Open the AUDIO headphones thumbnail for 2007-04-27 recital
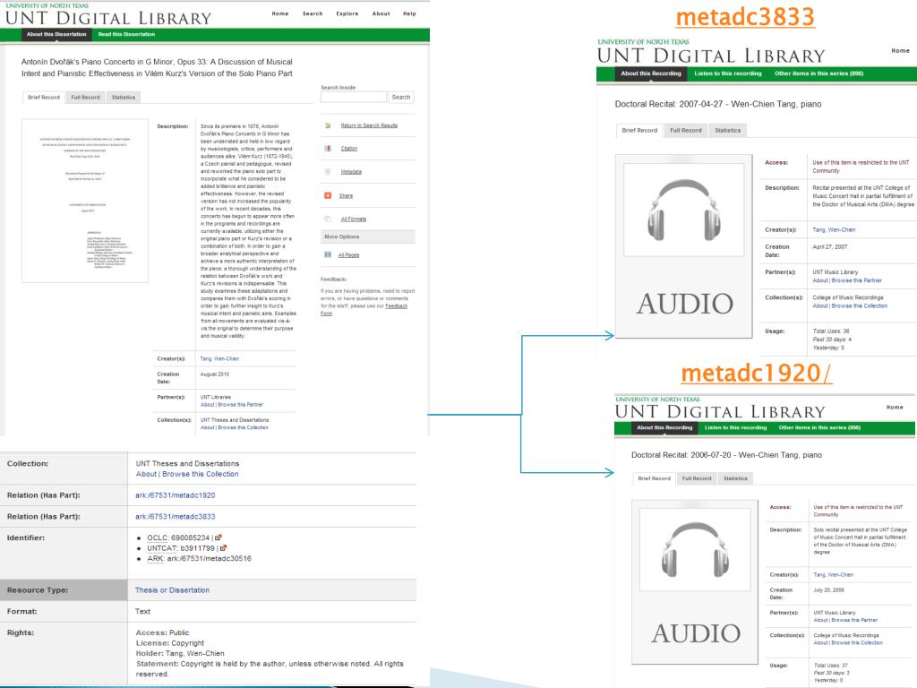917x688 pixels. [683, 246]
